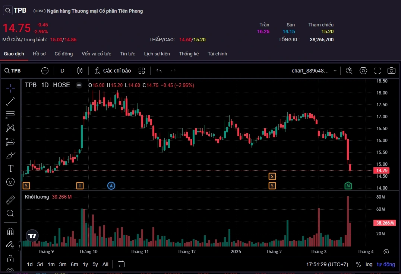Select the ruler measure tool

(10, 200)
